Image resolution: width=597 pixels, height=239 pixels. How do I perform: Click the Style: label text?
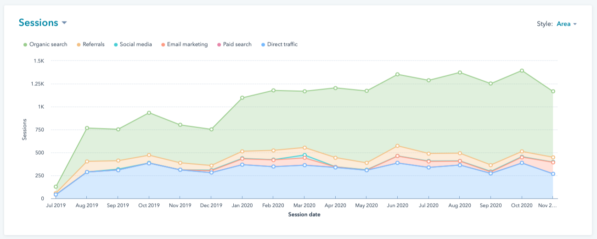545,24
